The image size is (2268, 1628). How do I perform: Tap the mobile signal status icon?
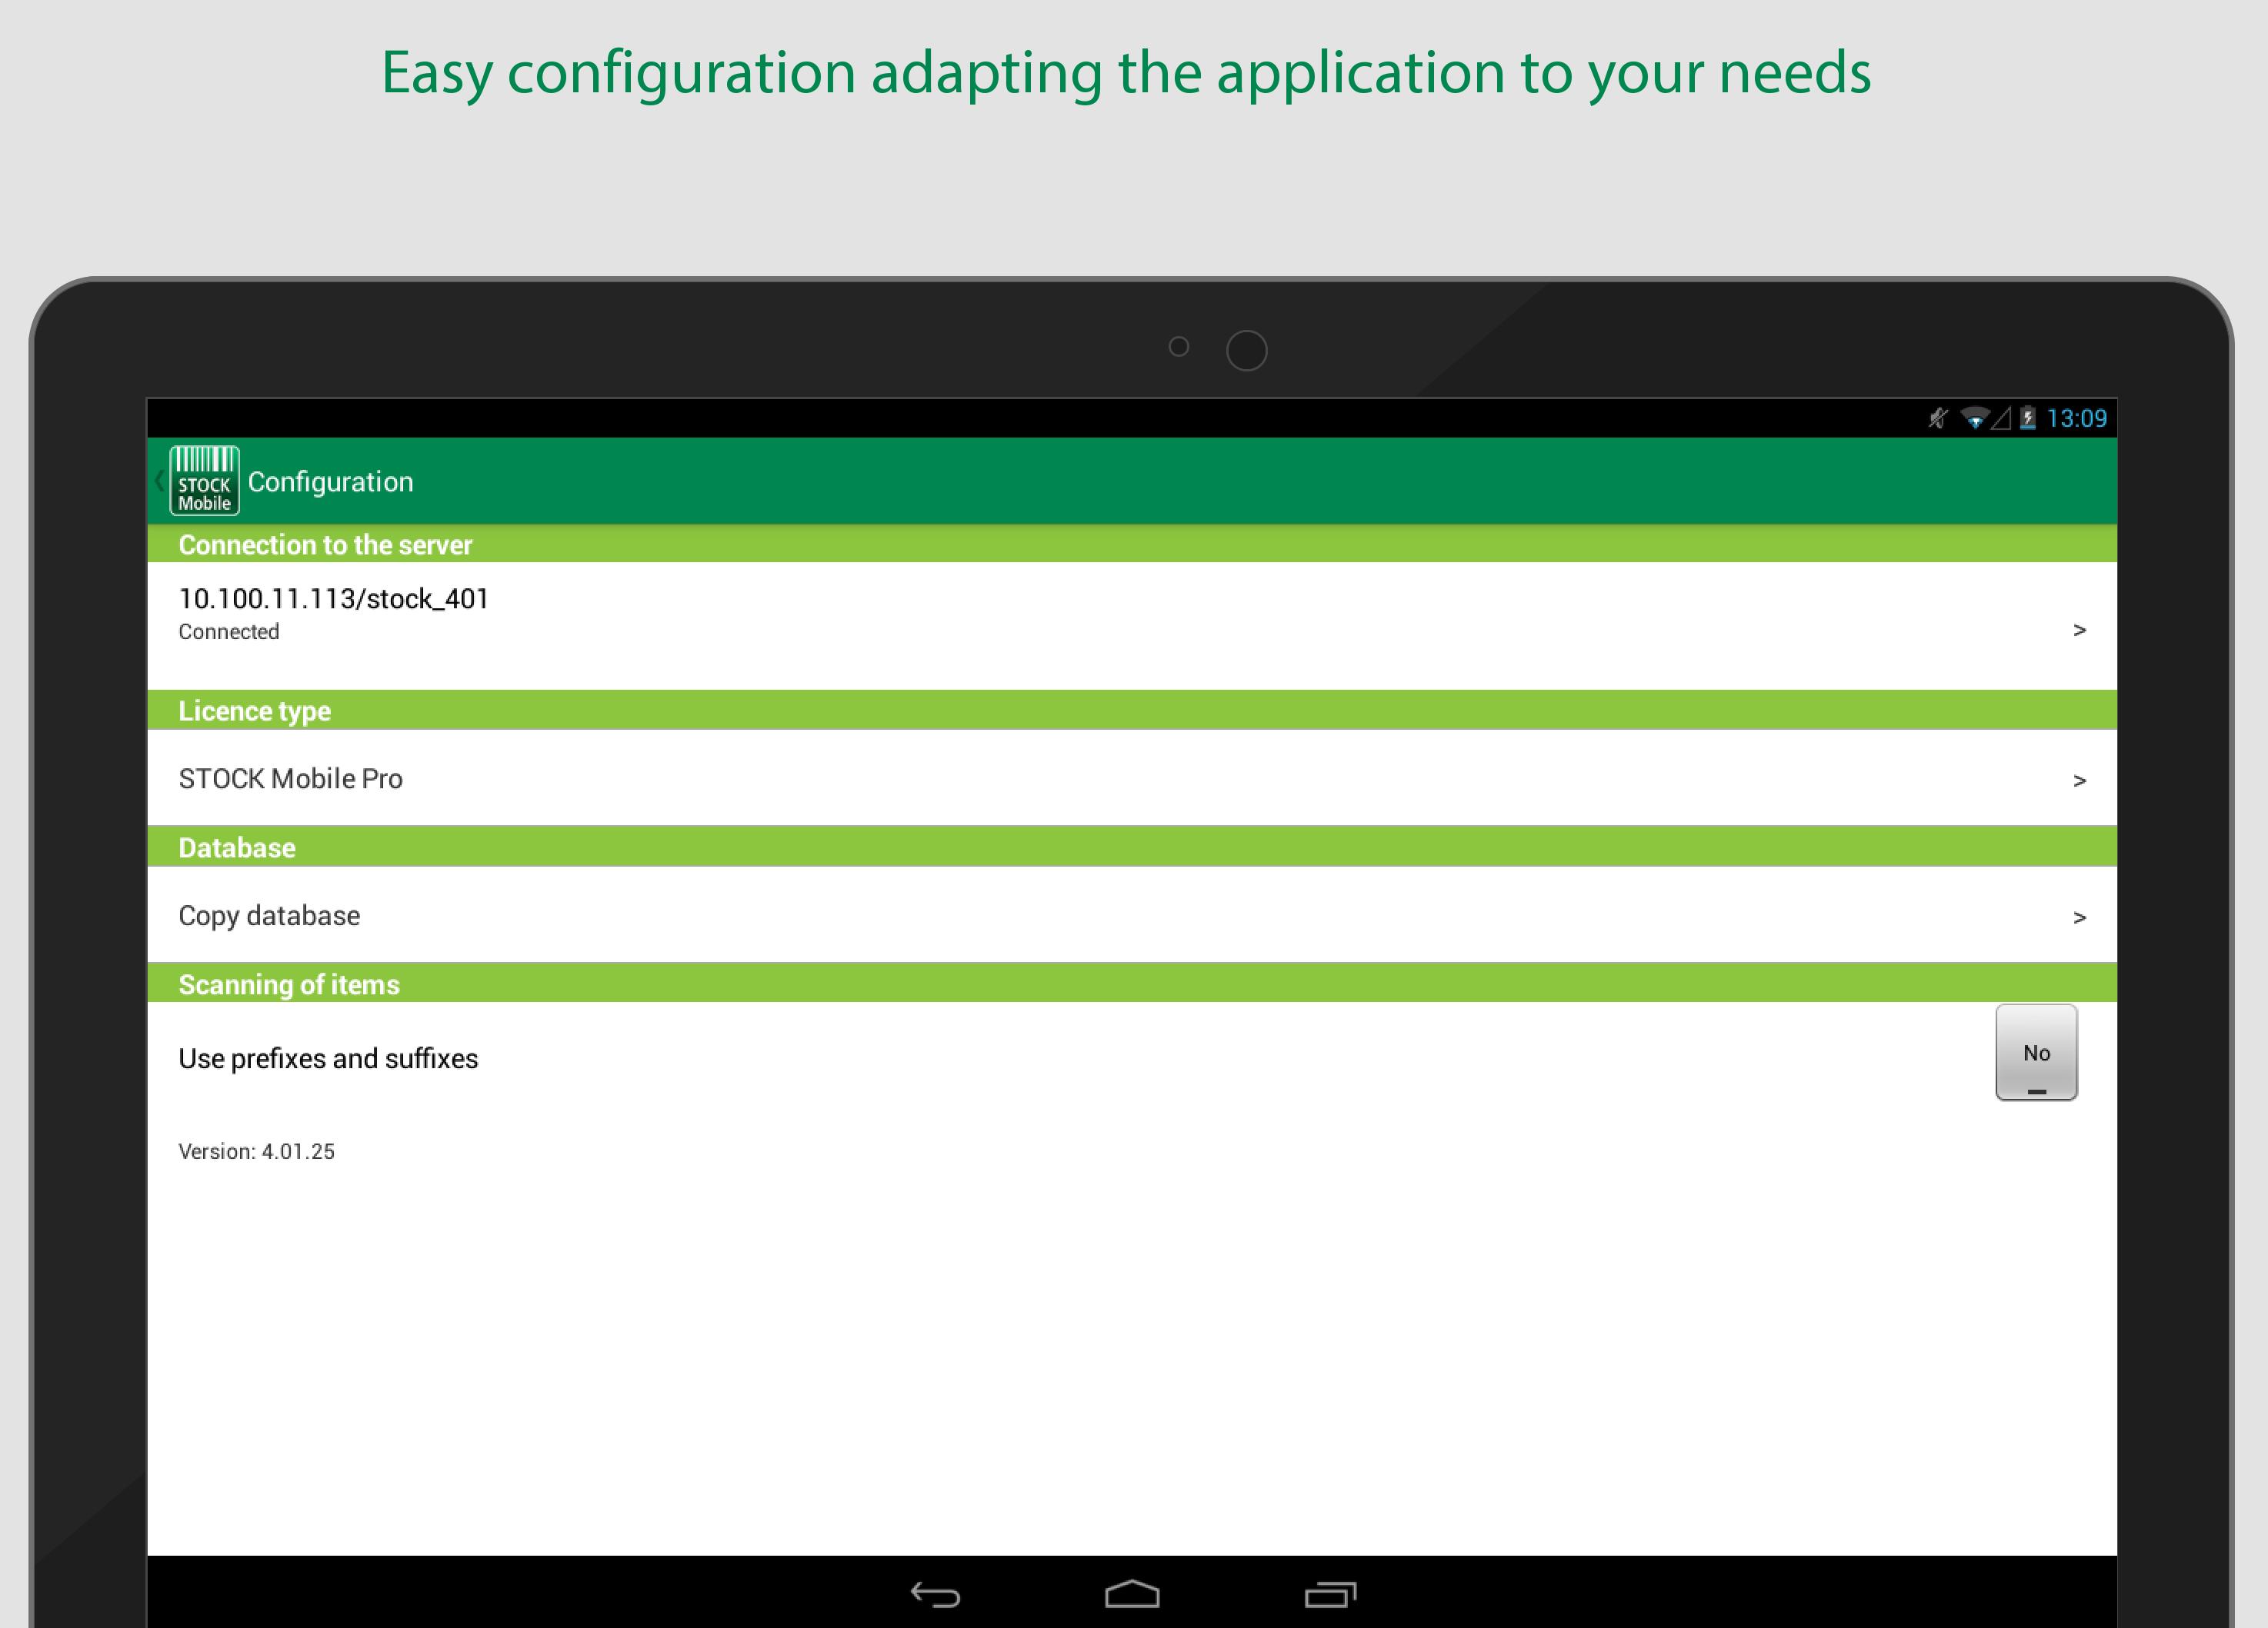coord(2001,418)
